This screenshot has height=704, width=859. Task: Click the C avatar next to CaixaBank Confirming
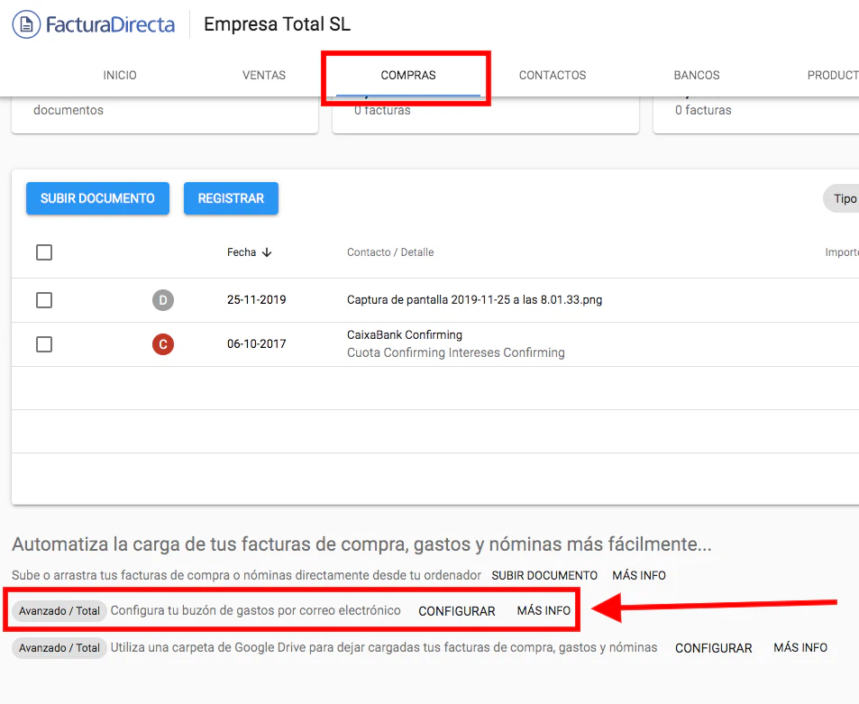(x=163, y=343)
